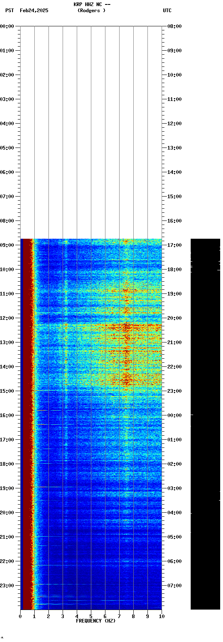Click the '8' frequency axis tick label
Image resolution: width=223 pixels, height=642 pixels.
point(133,616)
